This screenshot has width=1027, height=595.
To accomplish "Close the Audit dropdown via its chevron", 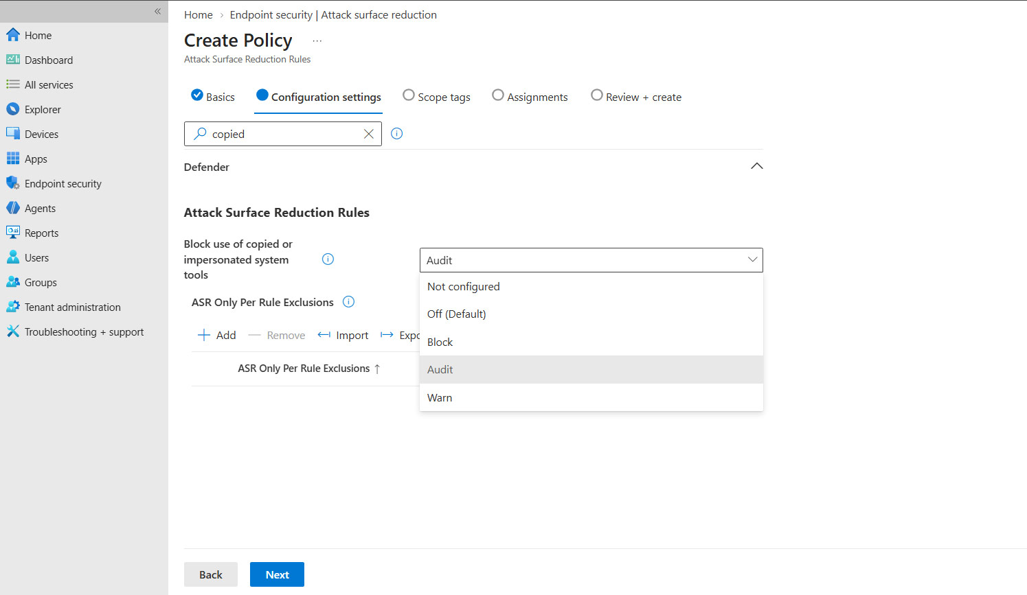I will tap(752, 259).
